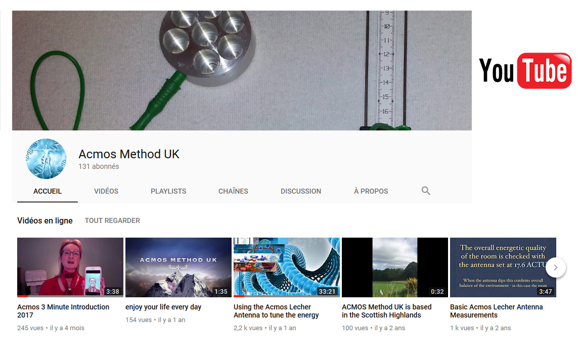
Task: Click '1 k vues • il y a 2 ans'
Action: coord(480,328)
